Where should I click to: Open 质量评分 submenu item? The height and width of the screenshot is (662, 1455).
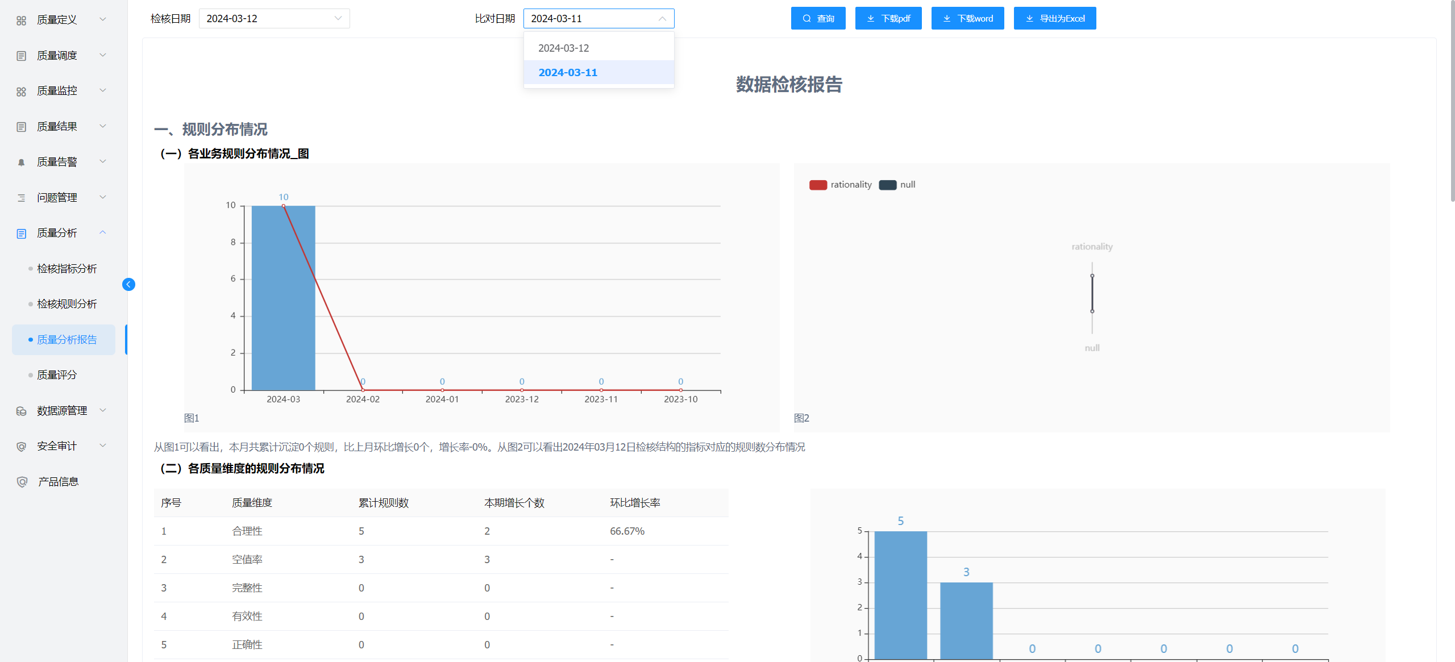(57, 375)
